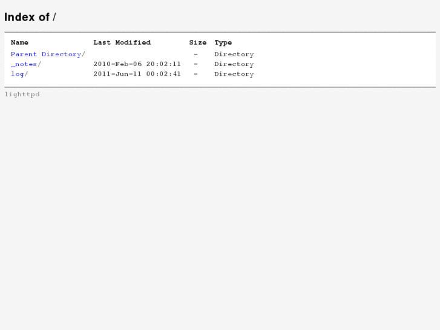Click the lighttpd footer text

coord(22,94)
